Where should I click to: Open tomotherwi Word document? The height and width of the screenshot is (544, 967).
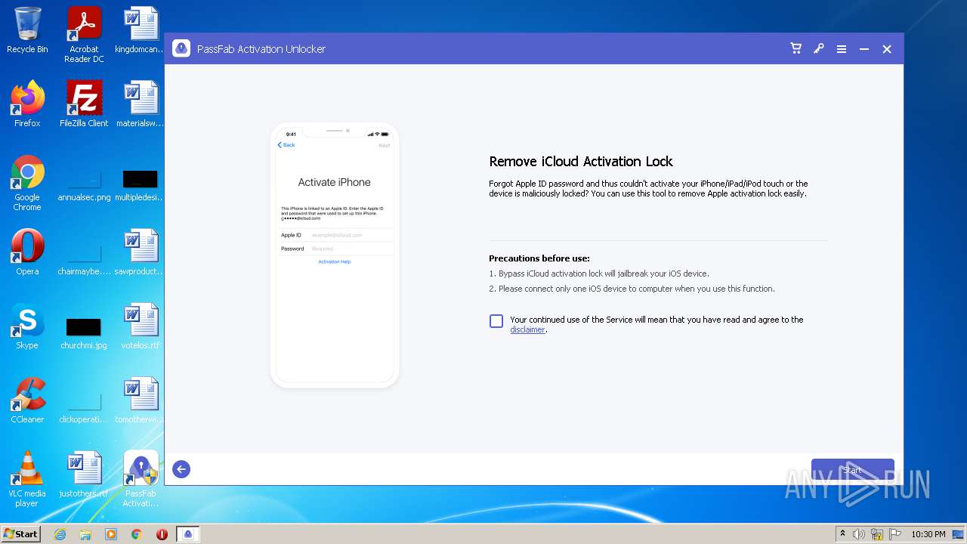point(141,400)
